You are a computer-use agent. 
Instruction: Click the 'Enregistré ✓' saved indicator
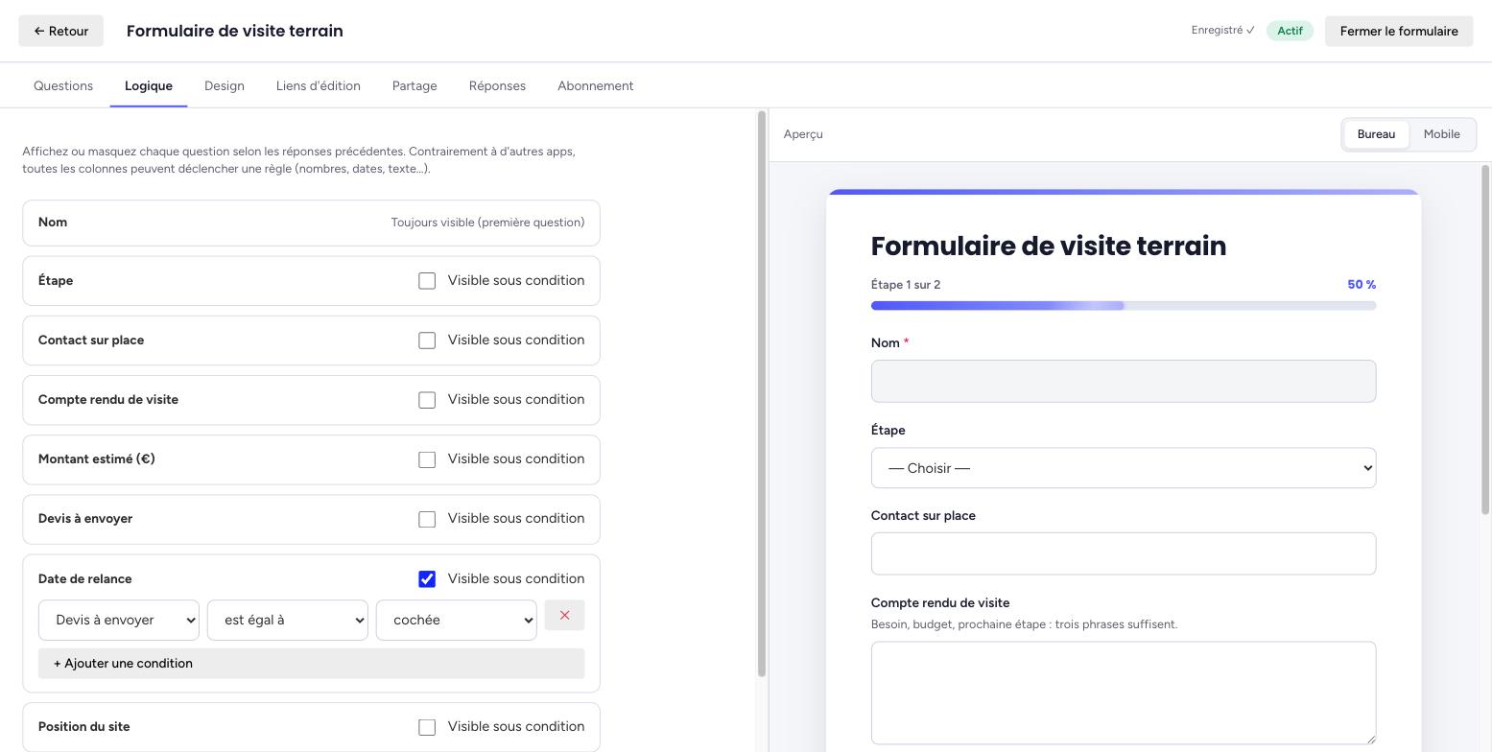click(x=1223, y=31)
